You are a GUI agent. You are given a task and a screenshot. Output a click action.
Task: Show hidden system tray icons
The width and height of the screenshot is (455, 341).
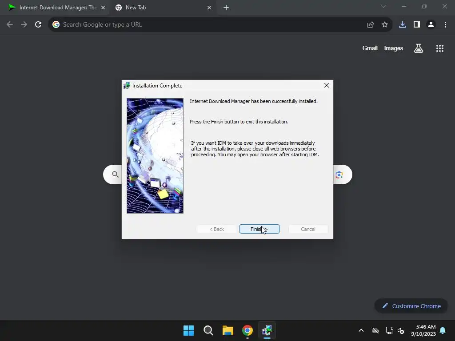(361, 330)
